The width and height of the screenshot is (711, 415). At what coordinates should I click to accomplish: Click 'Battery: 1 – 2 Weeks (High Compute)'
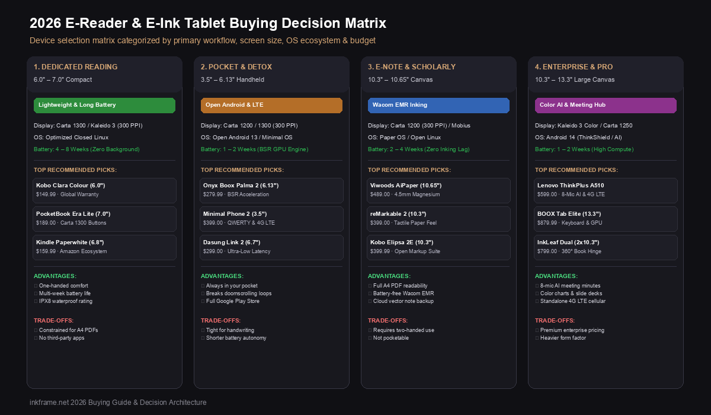pyautogui.click(x=584, y=149)
